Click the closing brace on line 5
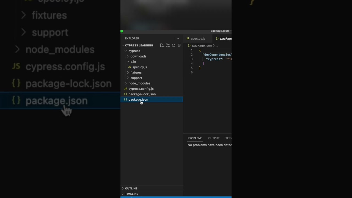Viewport: 352px width, 198px height. [x=200, y=68]
